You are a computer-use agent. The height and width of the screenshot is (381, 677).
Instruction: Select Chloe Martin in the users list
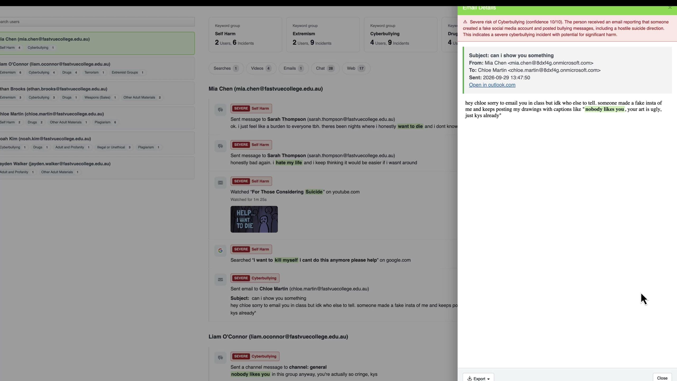[97, 118]
